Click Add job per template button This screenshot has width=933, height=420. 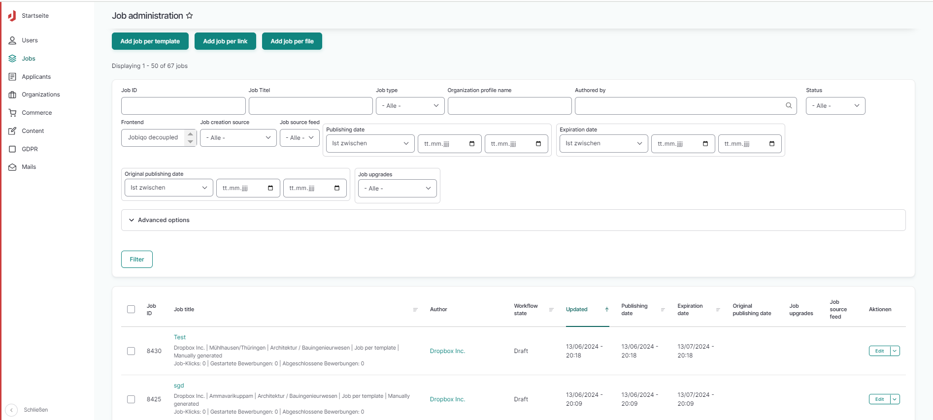click(150, 41)
